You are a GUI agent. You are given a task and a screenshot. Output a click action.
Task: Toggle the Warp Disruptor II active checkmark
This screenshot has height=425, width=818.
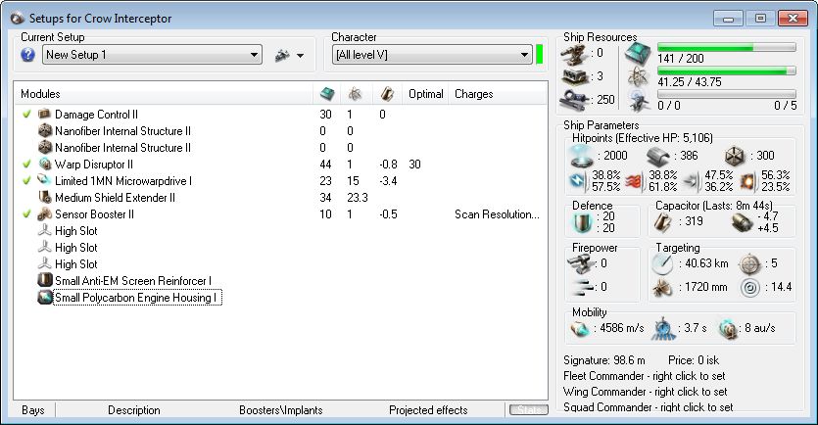pos(26,165)
